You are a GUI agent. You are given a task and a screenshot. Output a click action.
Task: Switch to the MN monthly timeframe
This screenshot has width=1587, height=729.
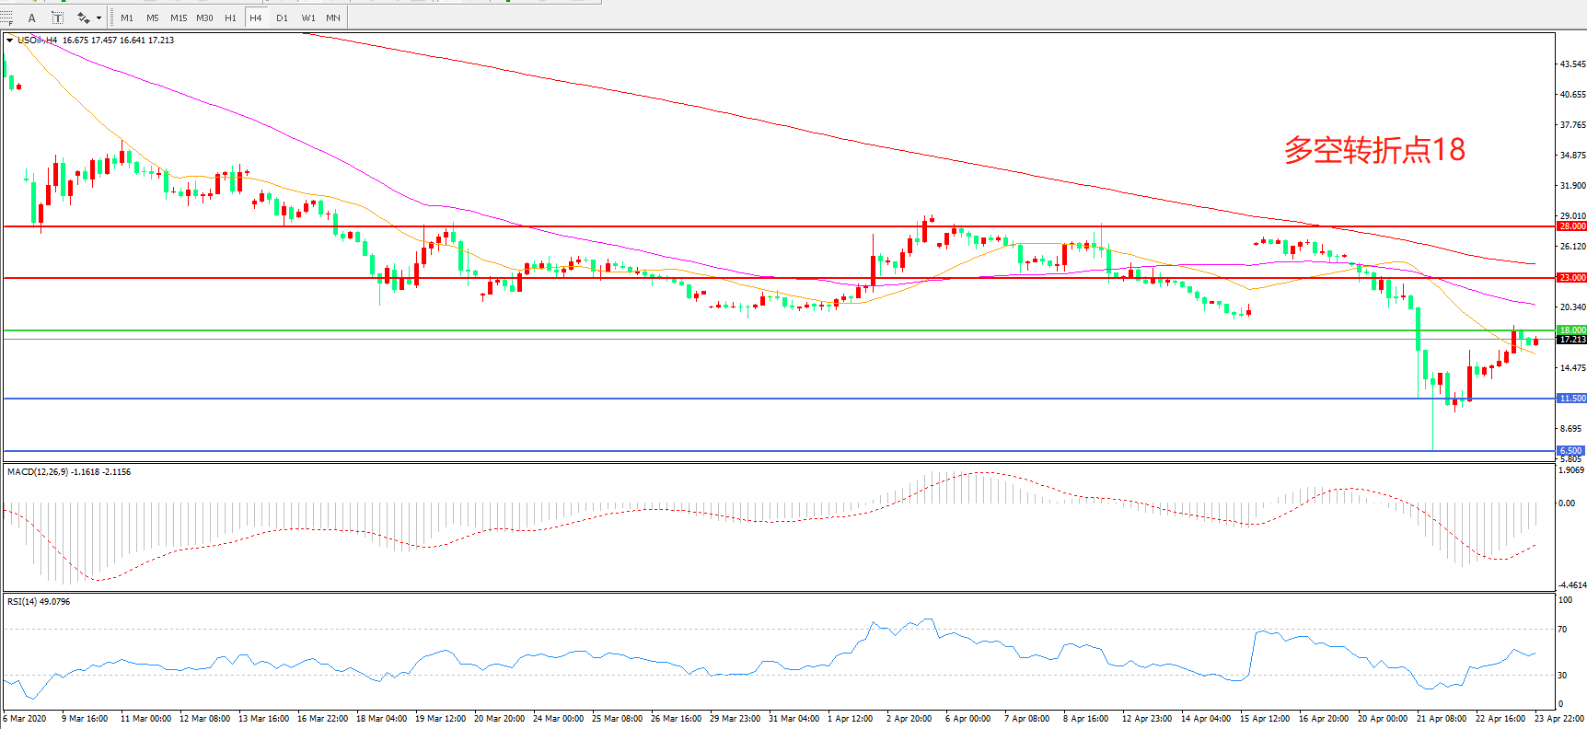coord(333,17)
